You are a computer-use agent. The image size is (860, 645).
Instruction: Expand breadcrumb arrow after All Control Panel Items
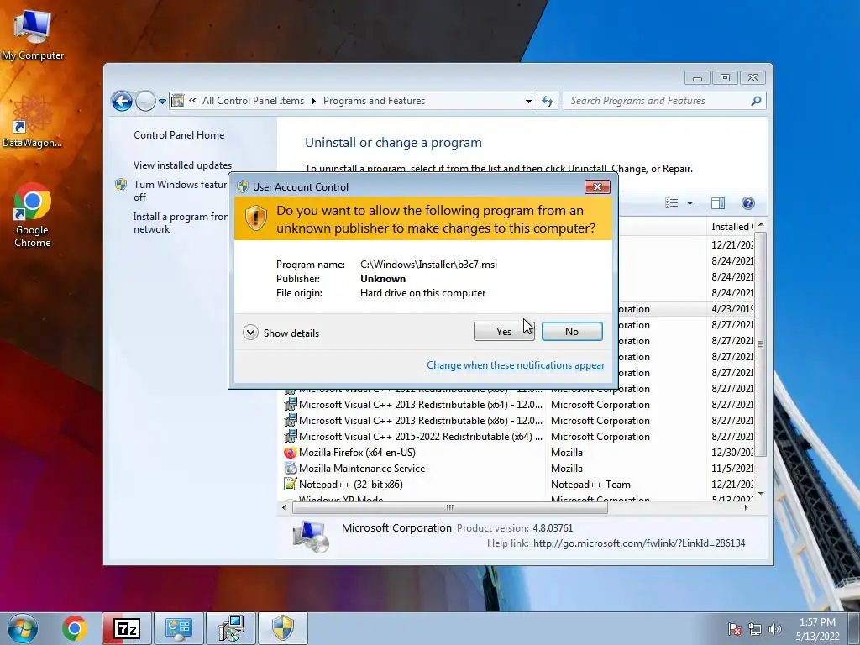[314, 101]
